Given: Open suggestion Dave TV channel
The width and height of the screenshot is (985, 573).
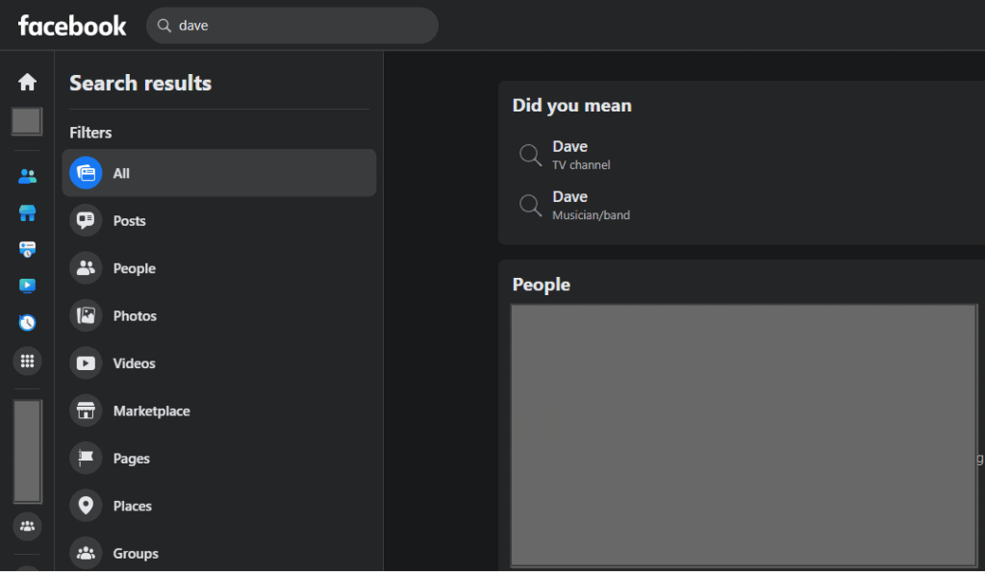Looking at the screenshot, I should (x=570, y=152).
